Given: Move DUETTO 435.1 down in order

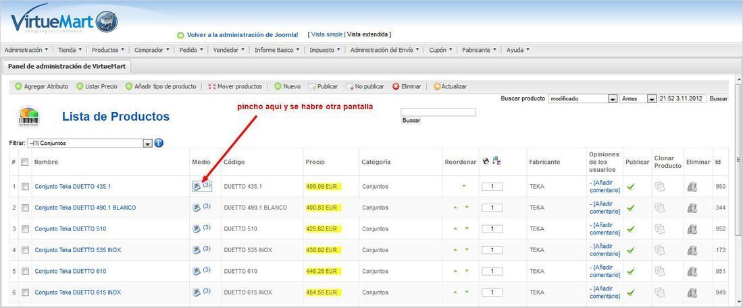Looking at the screenshot, I should pyautogui.click(x=464, y=187).
